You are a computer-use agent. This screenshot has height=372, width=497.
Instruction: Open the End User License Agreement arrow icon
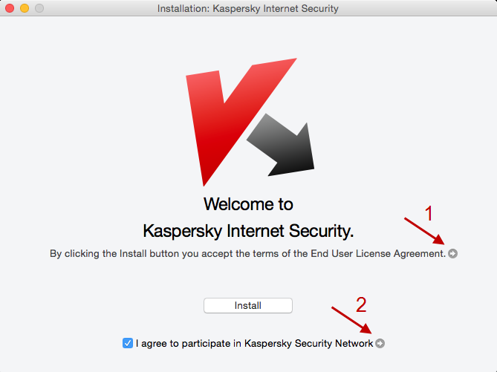coord(453,254)
